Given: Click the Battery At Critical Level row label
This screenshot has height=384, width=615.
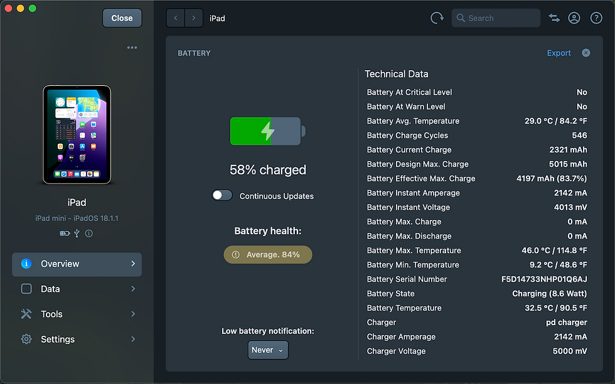Looking at the screenshot, I should pos(409,92).
